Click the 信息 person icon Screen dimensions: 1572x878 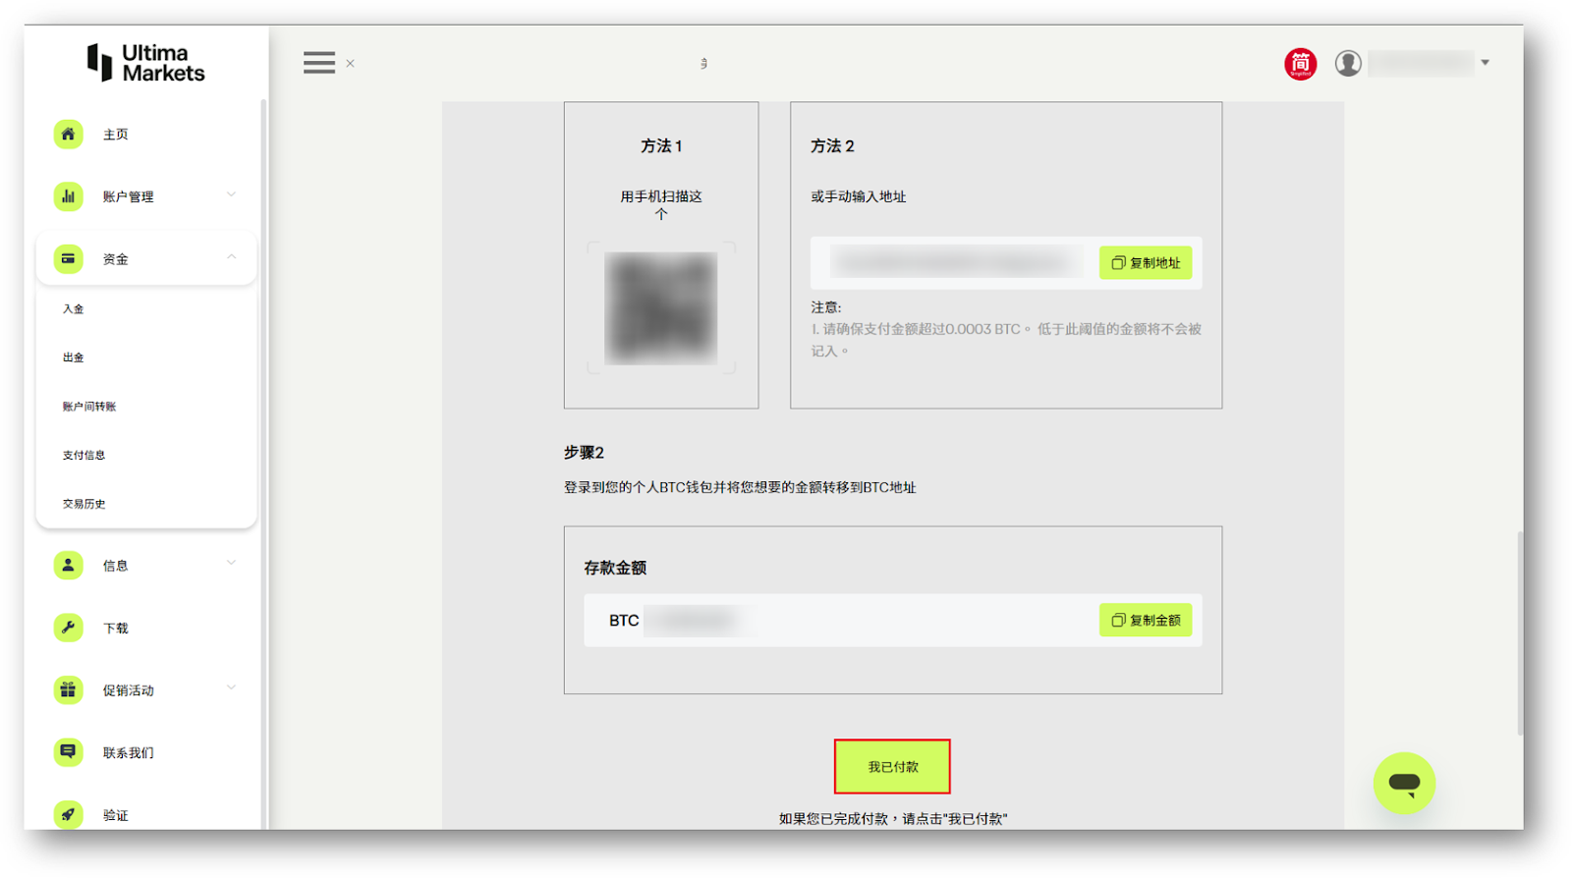tap(68, 565)
